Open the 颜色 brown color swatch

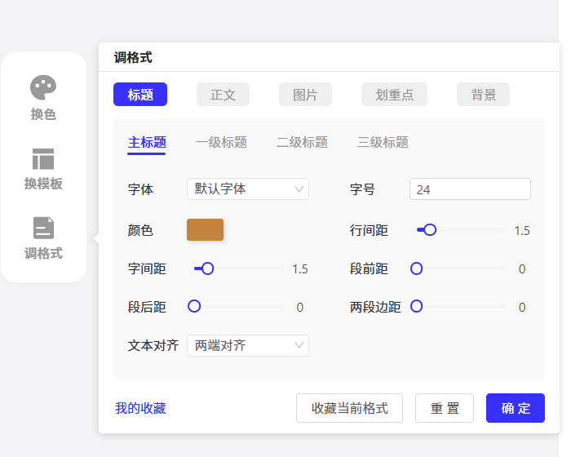[205, 229]
